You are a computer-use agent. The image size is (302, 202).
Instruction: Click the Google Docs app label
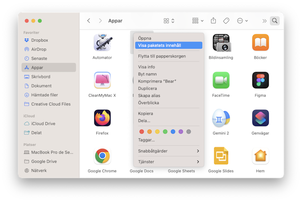tap(142, 171)
